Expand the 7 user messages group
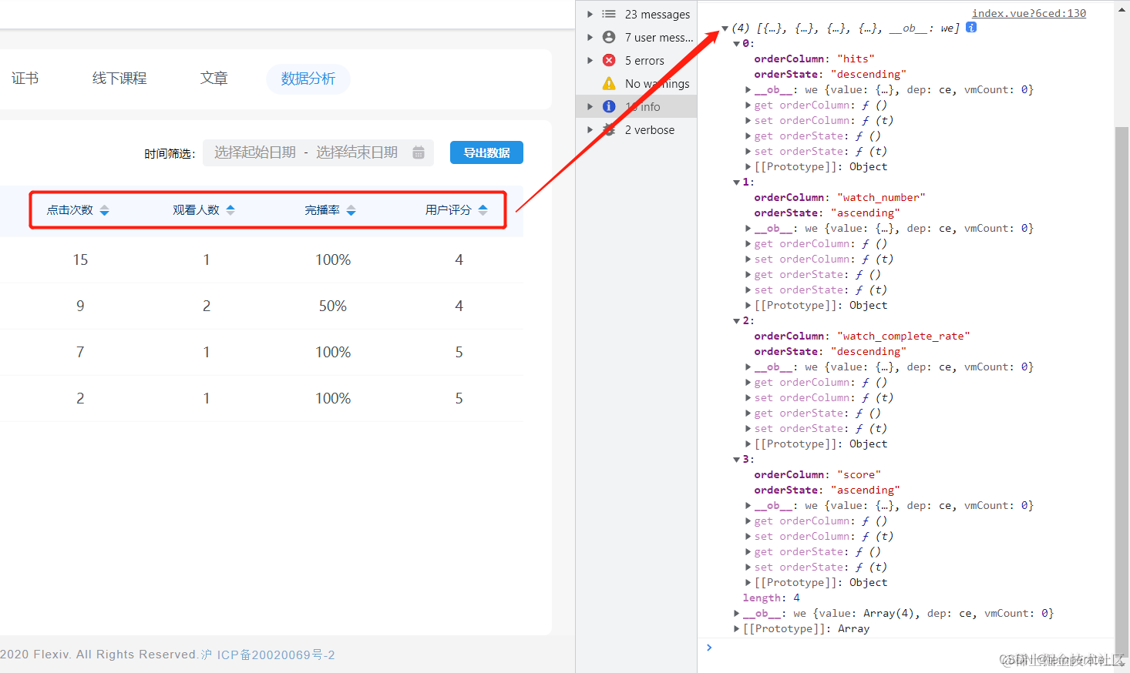Image resolution: width=1130 pixels, height=673 pixels. click(x=590, y=37)
